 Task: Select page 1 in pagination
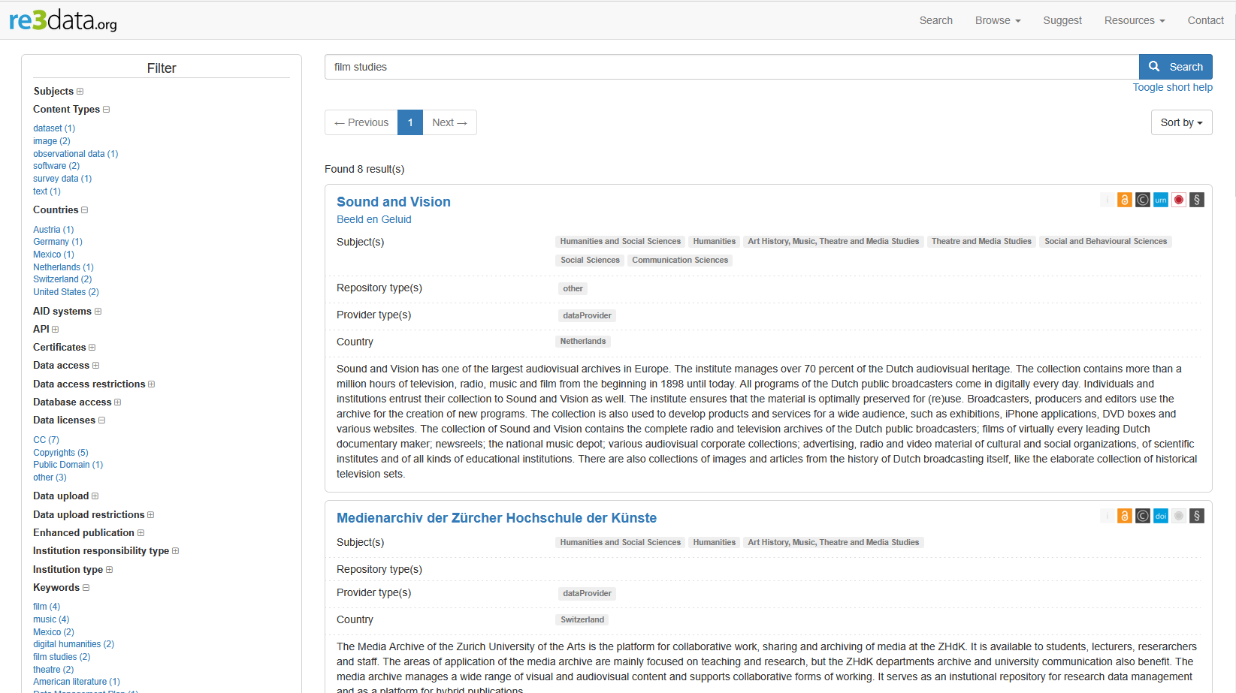pos(410,122)
